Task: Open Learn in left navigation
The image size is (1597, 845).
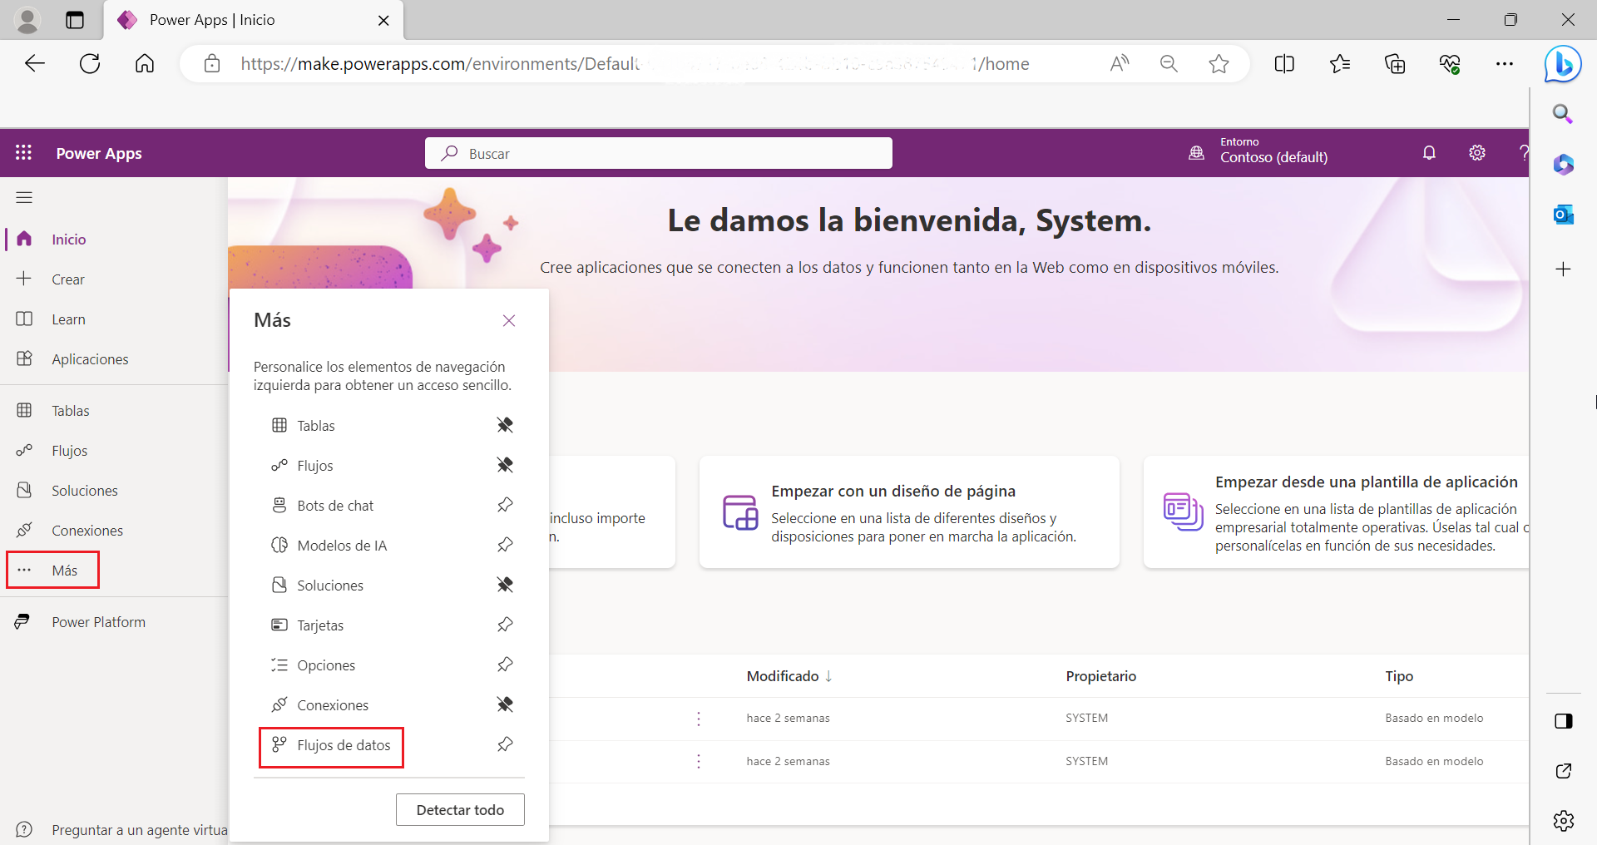Action: pos(68,319)
